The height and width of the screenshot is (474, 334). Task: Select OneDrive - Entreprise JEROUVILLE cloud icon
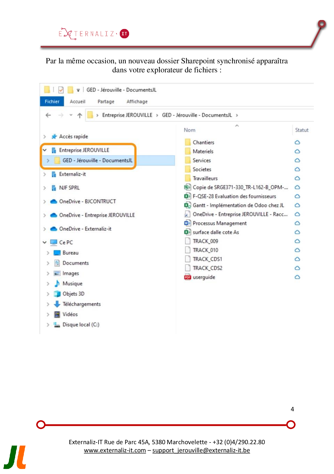click(54, 215)
